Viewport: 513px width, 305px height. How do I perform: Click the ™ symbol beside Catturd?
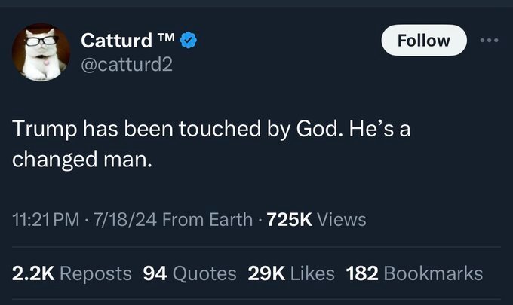(x=167, y=38)
